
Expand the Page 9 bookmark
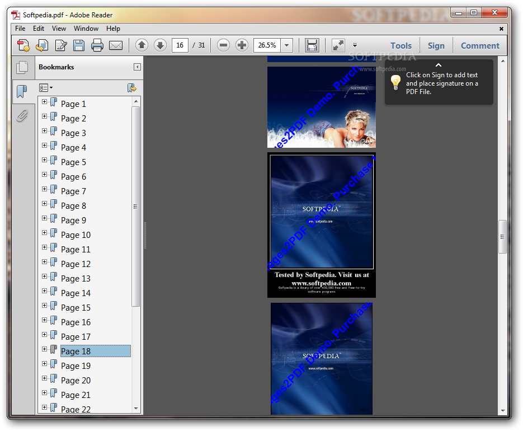(x=44, y=218)
